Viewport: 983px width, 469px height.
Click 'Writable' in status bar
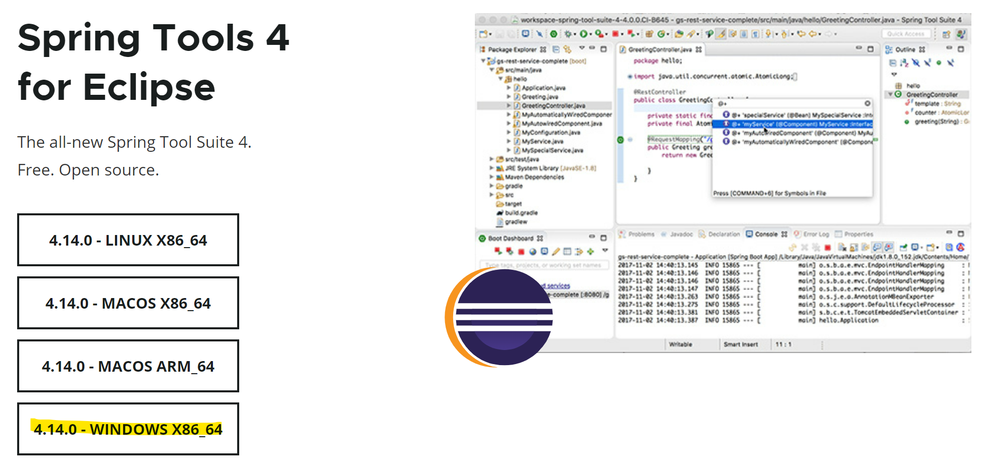tap(680, 344)
